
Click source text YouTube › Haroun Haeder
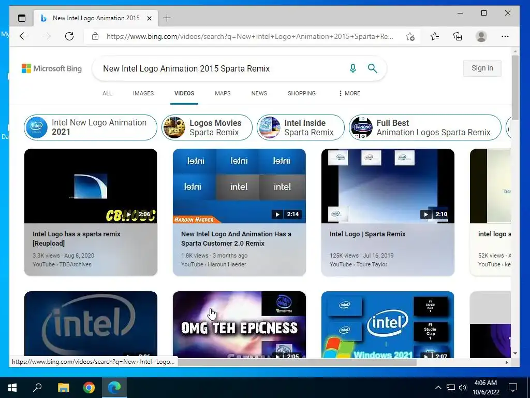coord(214,264)
